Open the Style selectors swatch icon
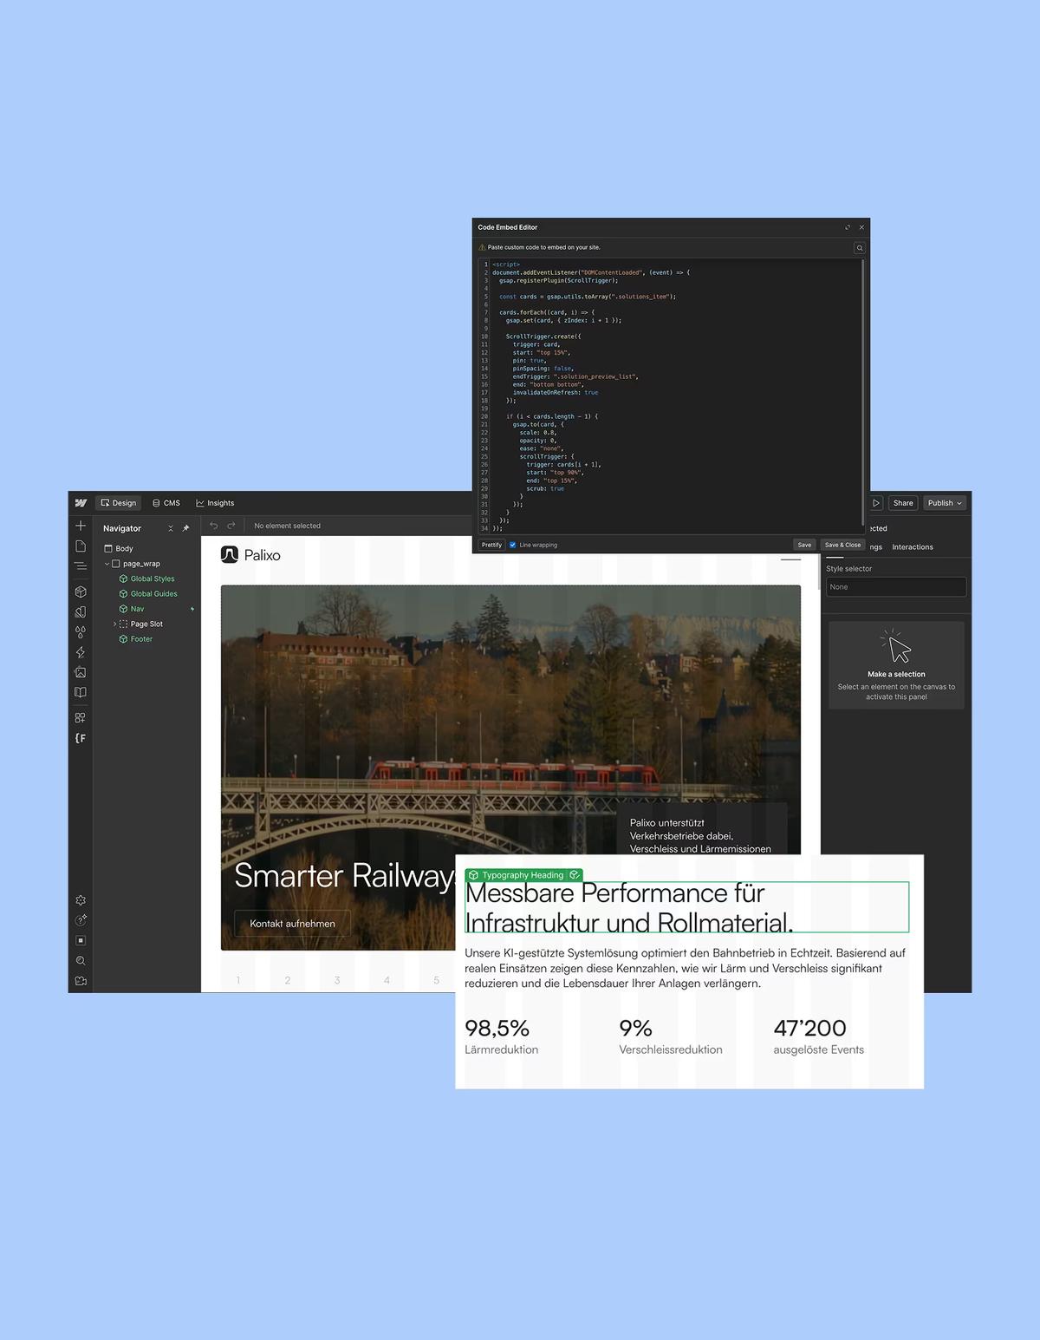1040x1340 pixels. [81, 611]
